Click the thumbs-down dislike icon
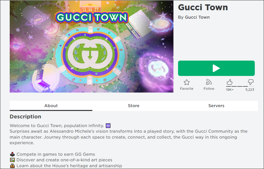Image resolution: width=264 pixels, height=169 pixels. (251, 82)
